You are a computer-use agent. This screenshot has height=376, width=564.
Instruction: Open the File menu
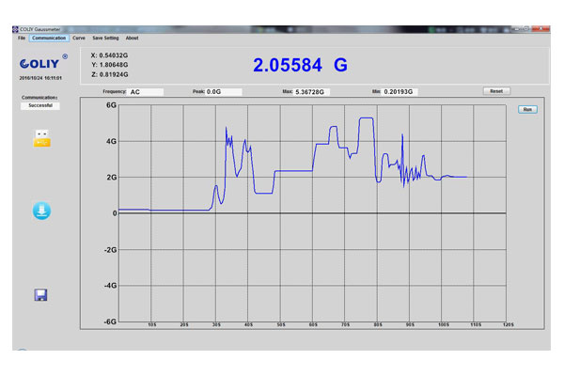coord(21,39)
